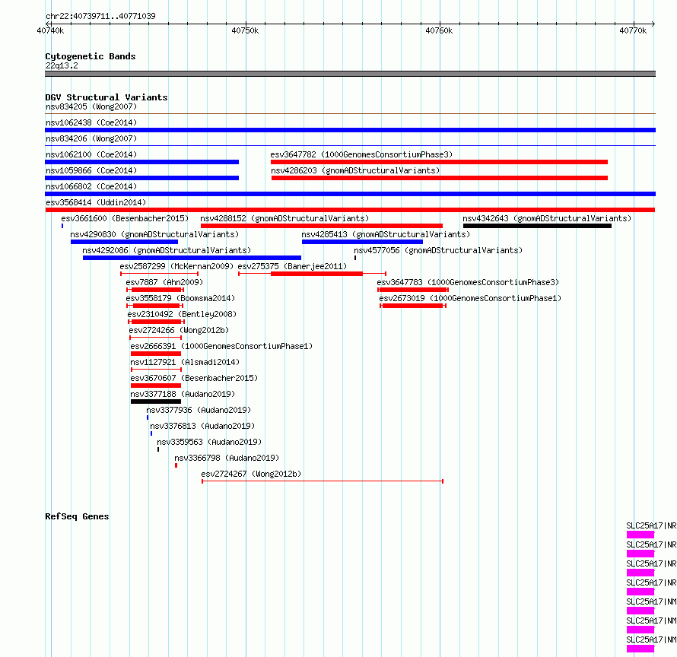Open nsv4290830 gnomADStructuralVariants label

point(154,234)
